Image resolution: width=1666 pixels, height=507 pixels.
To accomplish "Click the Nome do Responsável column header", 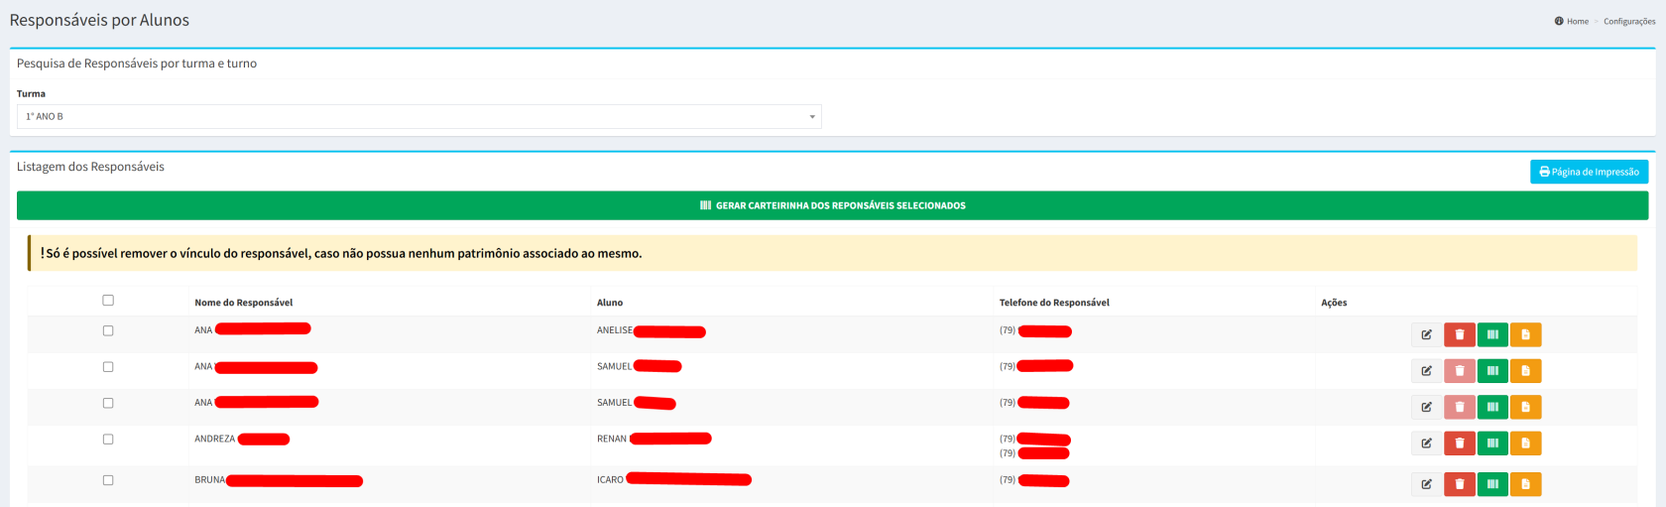I will pyautogui.click(x=244, y=303).
